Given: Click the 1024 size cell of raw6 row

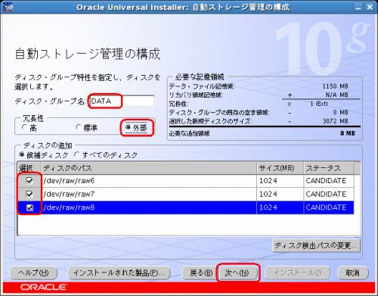Looking at the screenshot, I should [280, 181].
